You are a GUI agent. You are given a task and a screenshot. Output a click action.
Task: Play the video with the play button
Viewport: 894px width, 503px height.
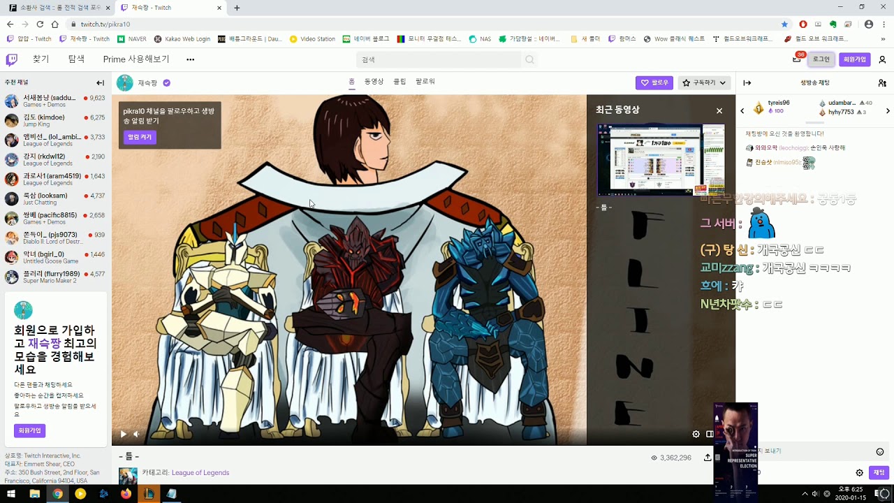click(x=124, y=434)
